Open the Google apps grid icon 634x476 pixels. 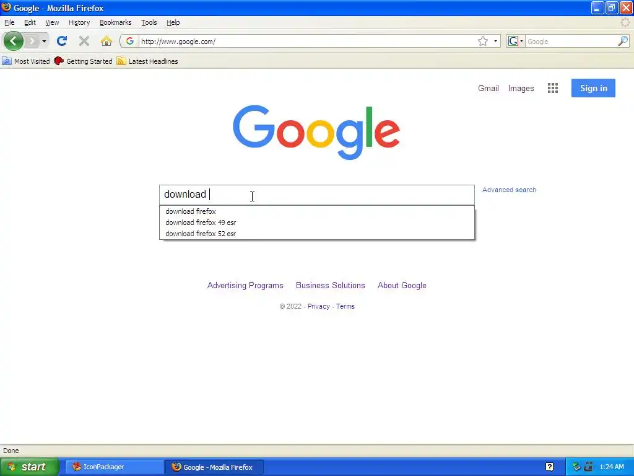pyautogui.click(x=553, y=88)
